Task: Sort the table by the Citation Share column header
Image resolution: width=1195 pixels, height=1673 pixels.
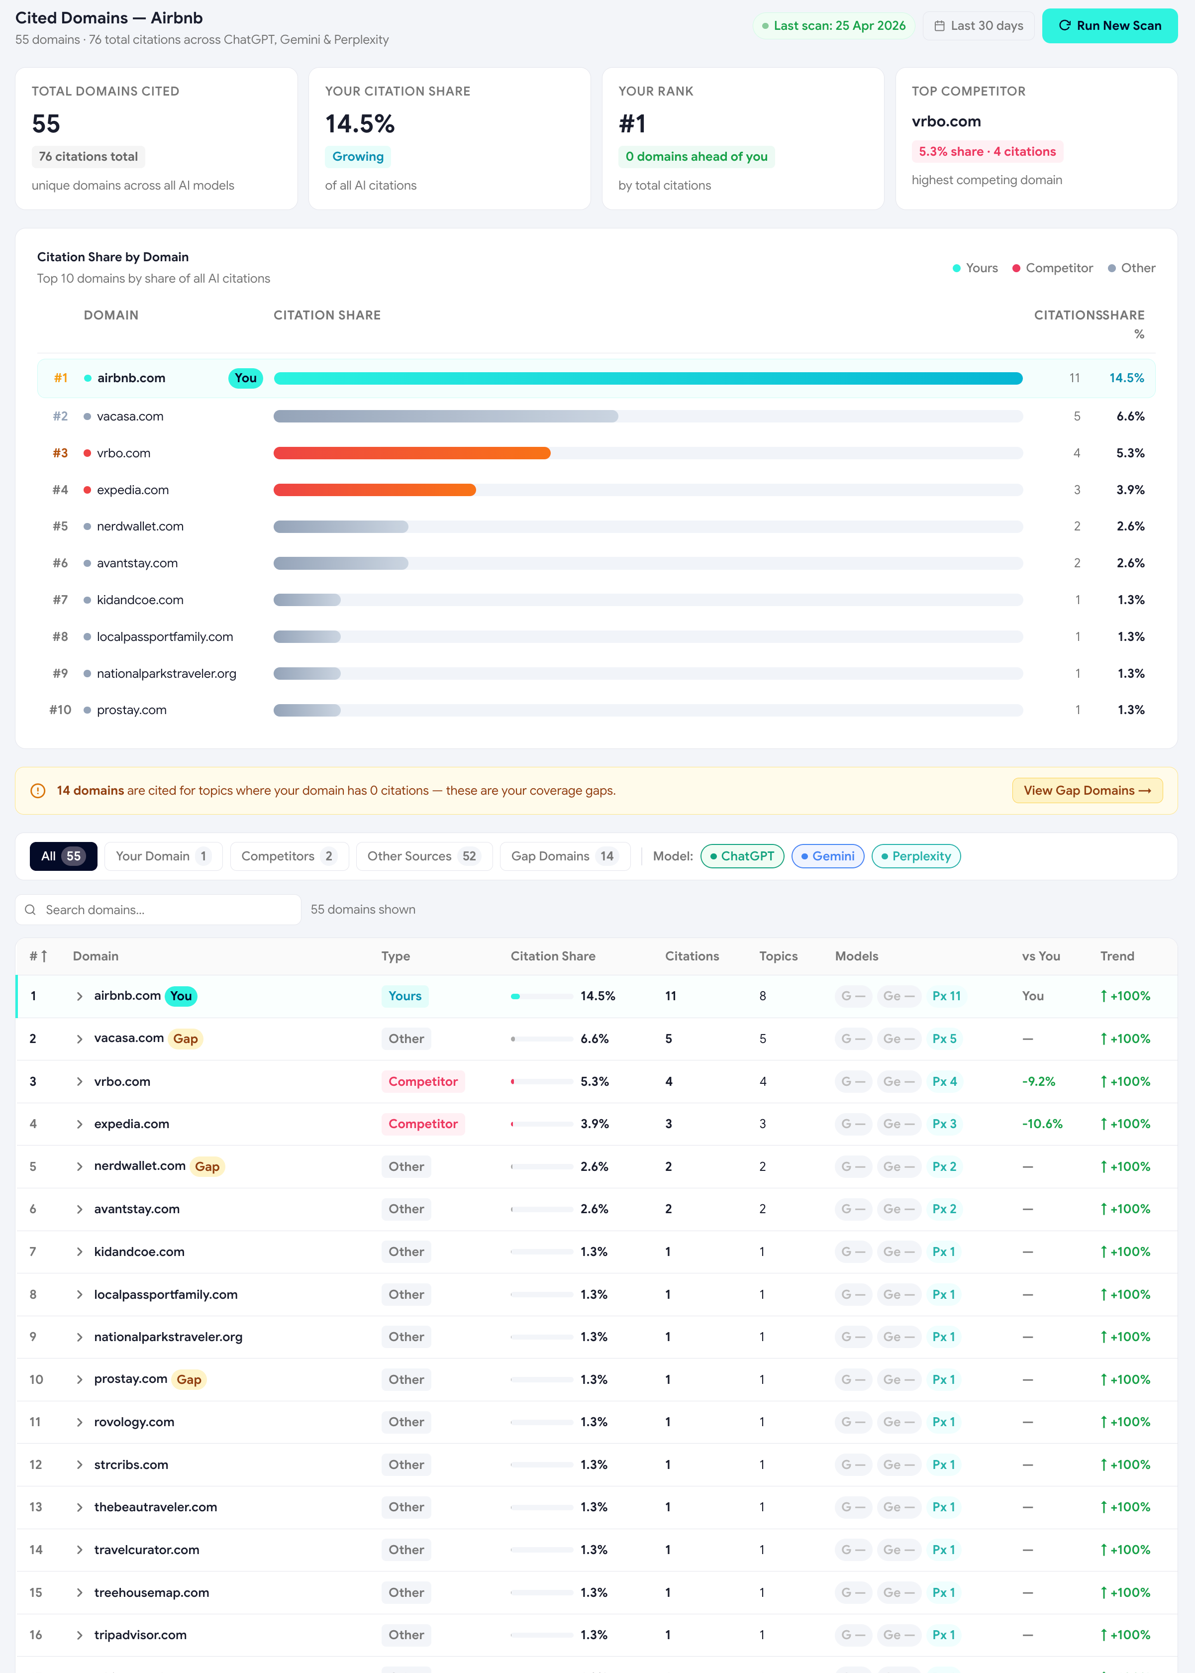Action: (x=553, y=956)
